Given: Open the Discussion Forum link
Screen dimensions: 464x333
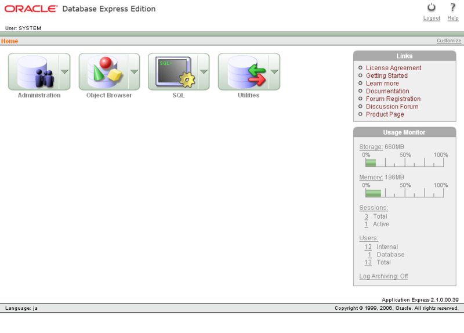Looking at the screenshot, I should click(392, 107).
